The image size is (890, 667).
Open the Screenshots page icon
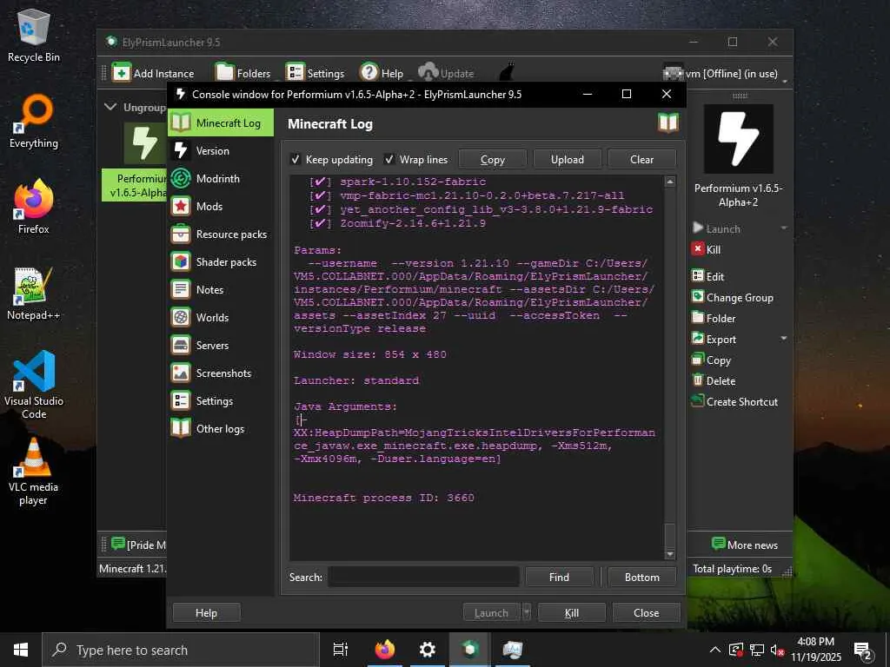tap(181, 373)
